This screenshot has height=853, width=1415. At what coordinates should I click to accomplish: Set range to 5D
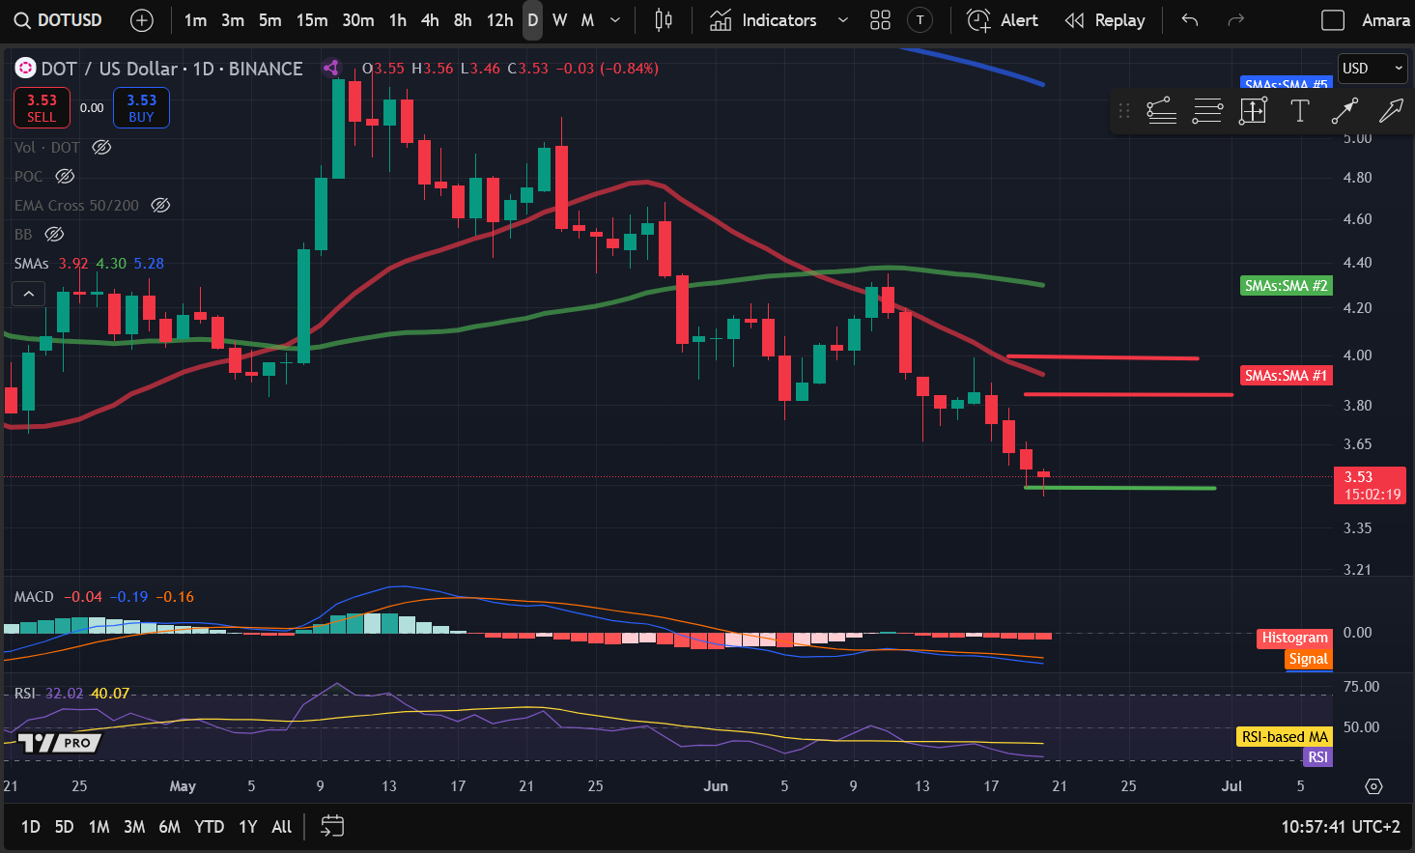(64, 827)
